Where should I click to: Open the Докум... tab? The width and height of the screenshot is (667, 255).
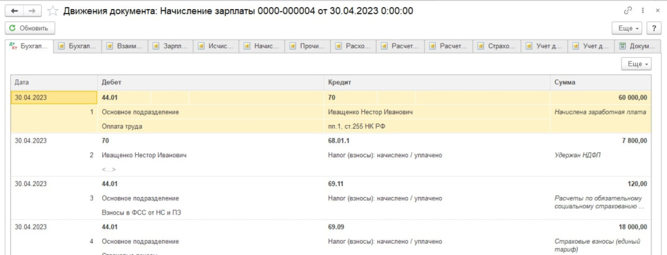(x=638, y=46)
